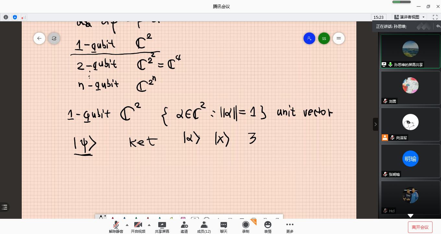The height and width of the screenshot is (234, 441).
Task: Start recording the meeting (录制)
Action: pos(246,227)
